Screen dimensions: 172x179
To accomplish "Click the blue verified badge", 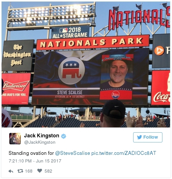I will coord(64,136).
